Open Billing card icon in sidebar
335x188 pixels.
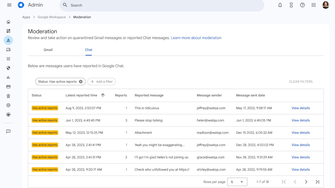pos(8,87)
